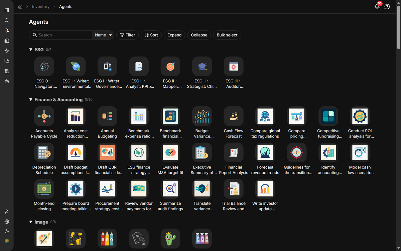401x251 pixels.
Task: Open the notifications bell
Action: pos(377,6)
